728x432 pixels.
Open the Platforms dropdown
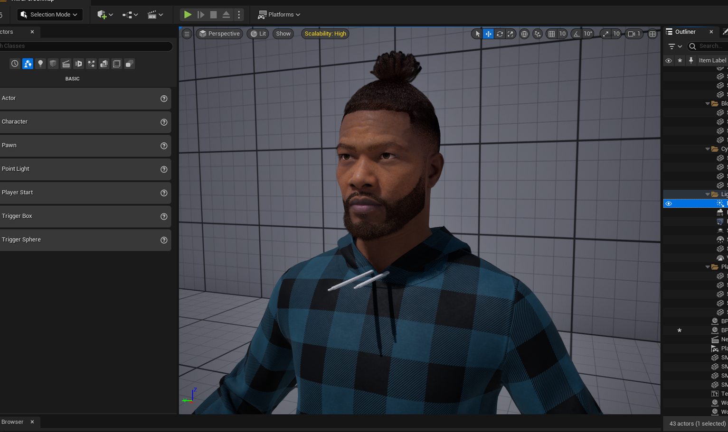pos(279,15)
